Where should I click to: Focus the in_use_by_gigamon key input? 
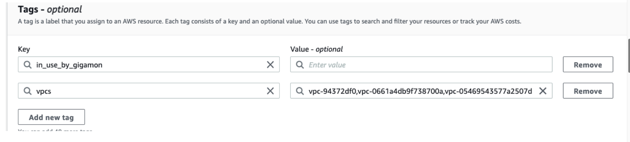coord(148,64)
